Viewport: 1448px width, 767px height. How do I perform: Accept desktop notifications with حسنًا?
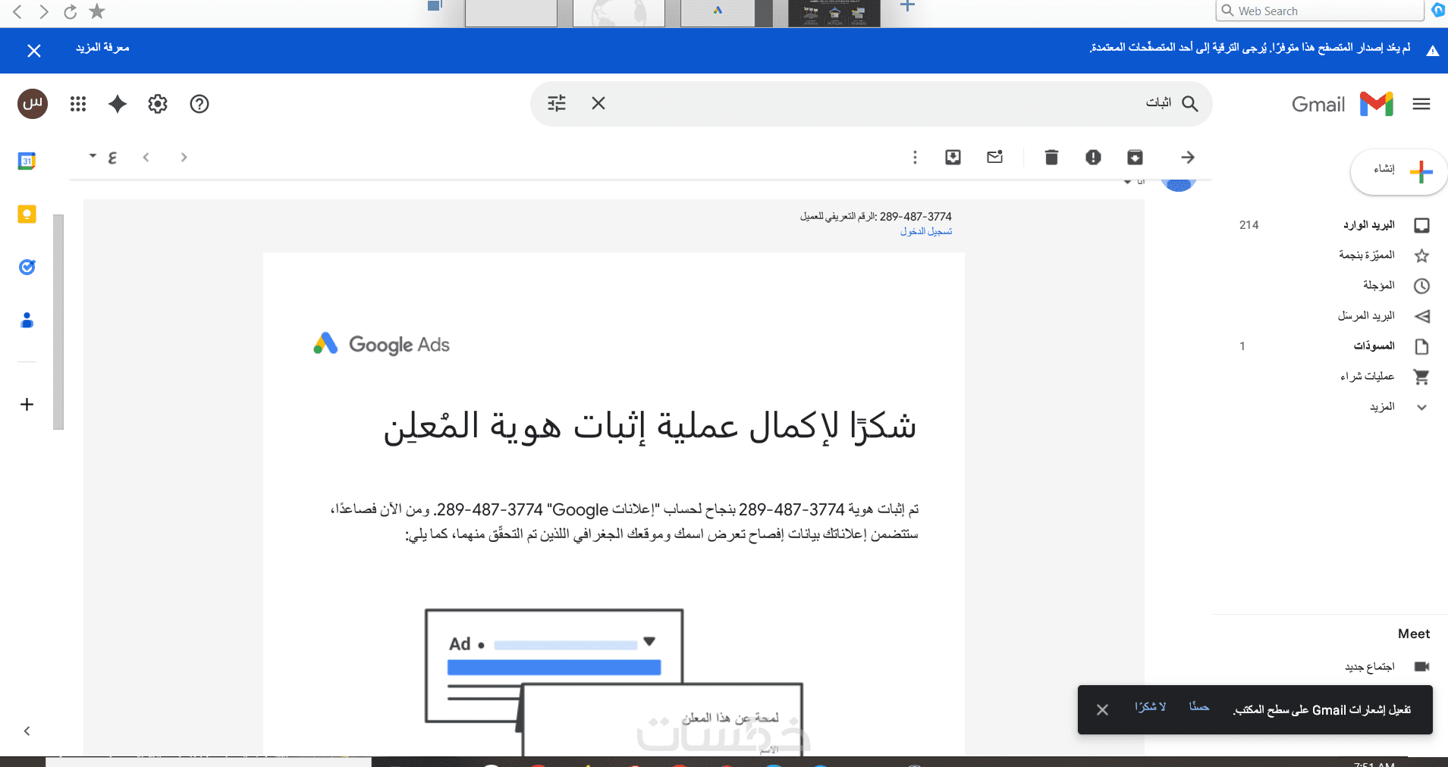(x=1199, y=707)
